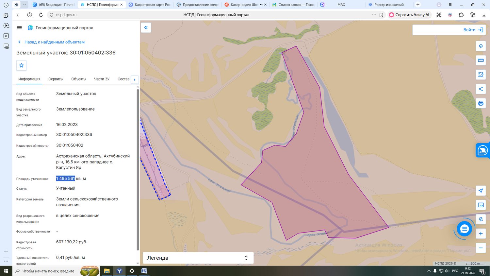
Task: Open the Состав tab
Action: tap(123, 79)
